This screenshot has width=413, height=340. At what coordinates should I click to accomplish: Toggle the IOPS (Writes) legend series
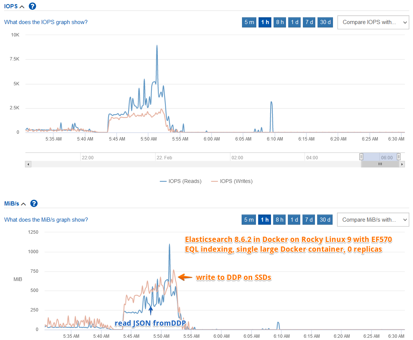pos(232,181)
